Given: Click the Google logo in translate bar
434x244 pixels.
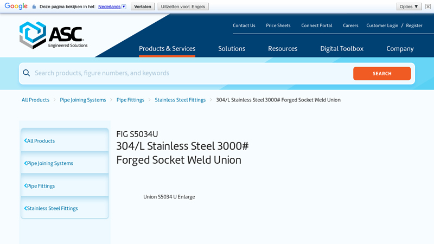Looking at the screenshot, I should pyautogui.click(x=16, y=6).
